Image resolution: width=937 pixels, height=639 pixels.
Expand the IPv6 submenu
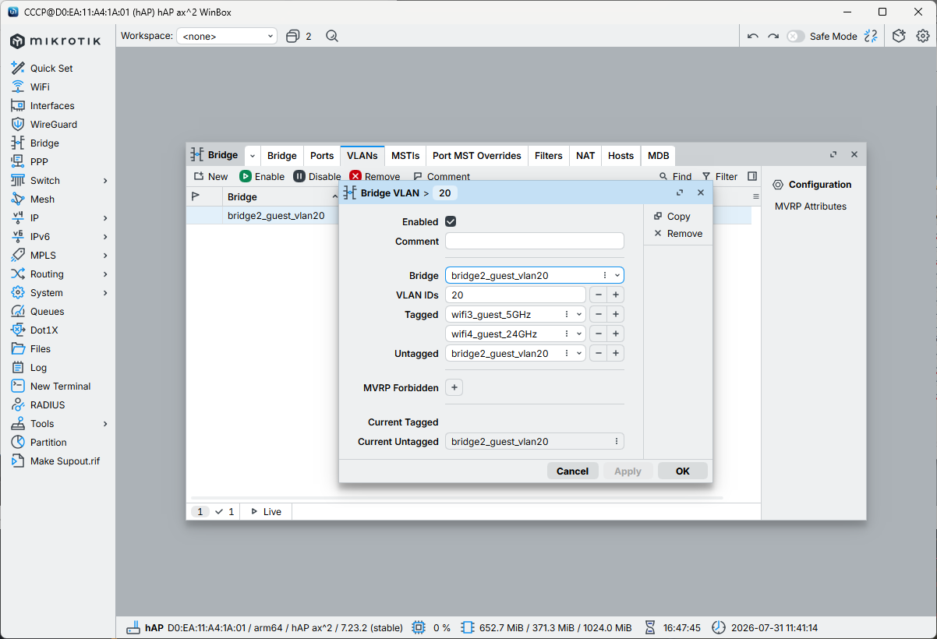pos(105,237)
